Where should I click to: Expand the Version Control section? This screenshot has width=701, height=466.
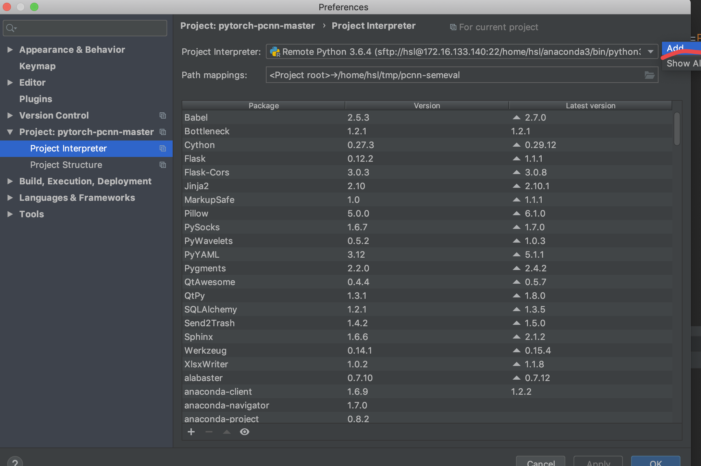(10, 115)
